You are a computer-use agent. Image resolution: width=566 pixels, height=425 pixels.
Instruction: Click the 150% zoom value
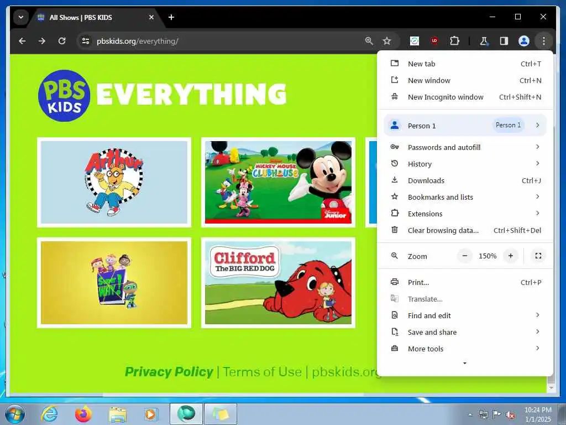[488, 256]
